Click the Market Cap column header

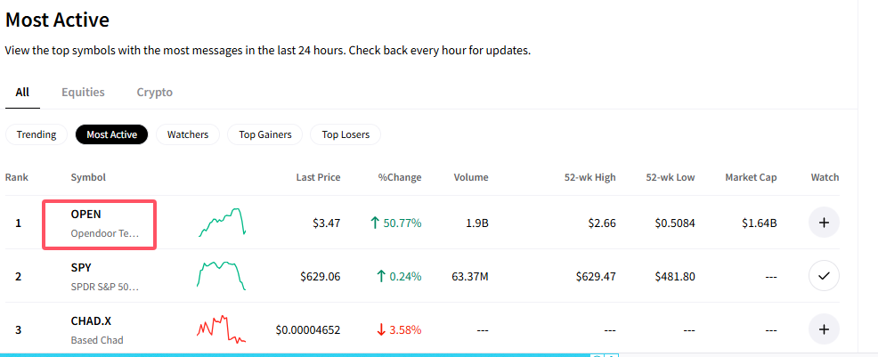751,177
